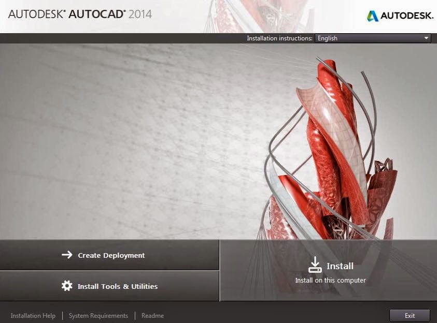This screenshot has width=437, height=323.
Task: Click the Autodesk AutoCAD 2014 title text
Action: point(80,14)
